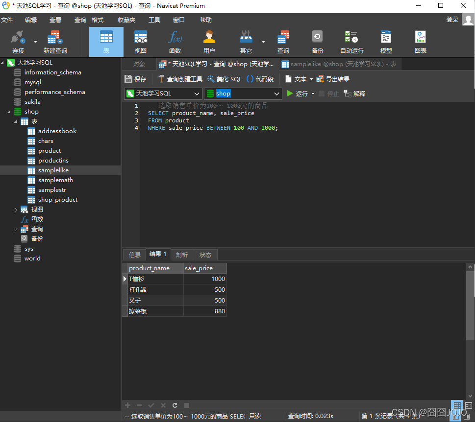
Task: Open the 代码段 code snippets
Action: click(x=260, y=79)
